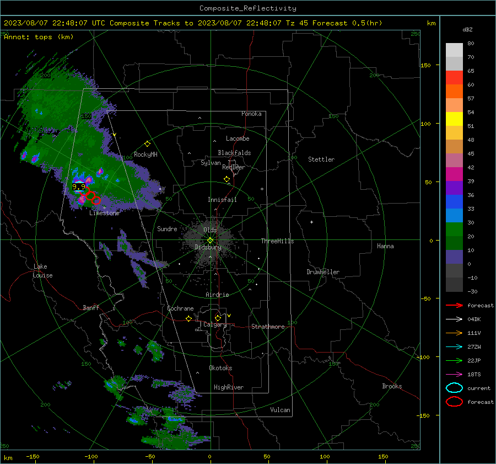The height and width of the screenshot is (464, 496).
Task: Select the white 04DK arrow legend entry
Action: [454, 319]
